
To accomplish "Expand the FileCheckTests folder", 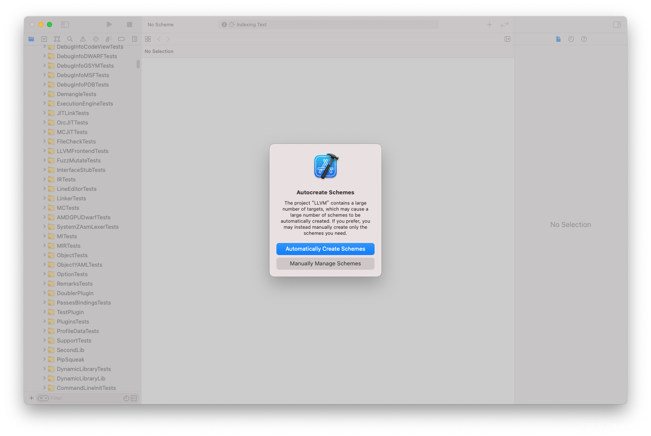I will coord(44,141).
